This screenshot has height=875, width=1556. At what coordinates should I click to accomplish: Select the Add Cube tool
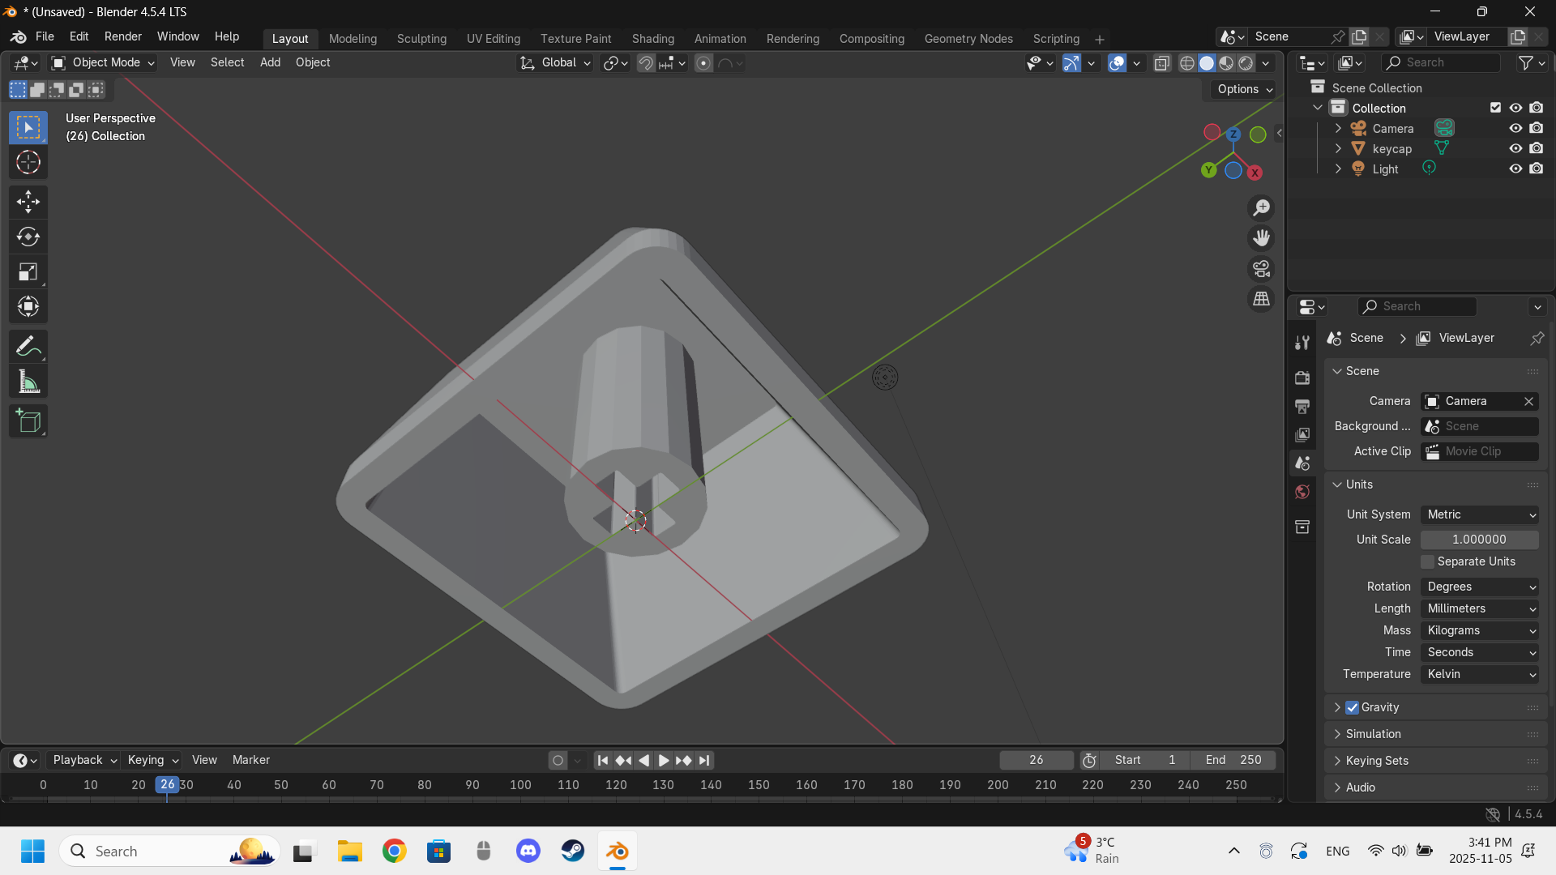(x=28, y=421)
